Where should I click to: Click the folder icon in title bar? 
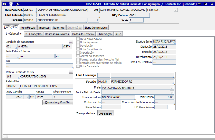[5, 4]
